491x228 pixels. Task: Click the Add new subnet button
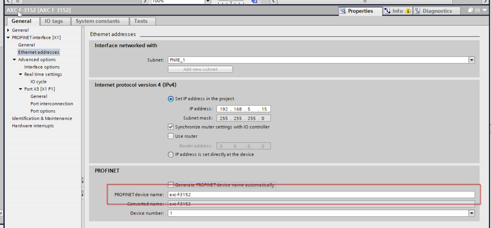pos(200,69)
